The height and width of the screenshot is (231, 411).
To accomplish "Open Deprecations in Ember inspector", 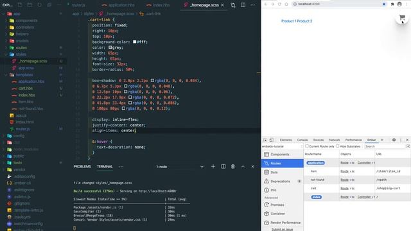I will 283,181.
